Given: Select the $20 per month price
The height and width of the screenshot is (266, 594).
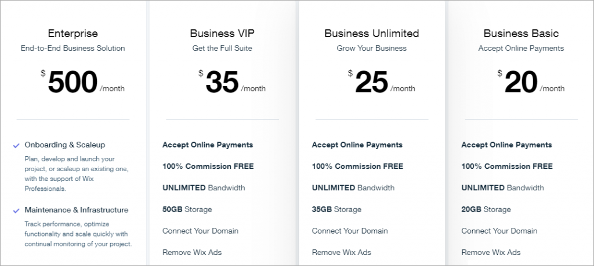Looking at the screenshot, I should 521,82.
